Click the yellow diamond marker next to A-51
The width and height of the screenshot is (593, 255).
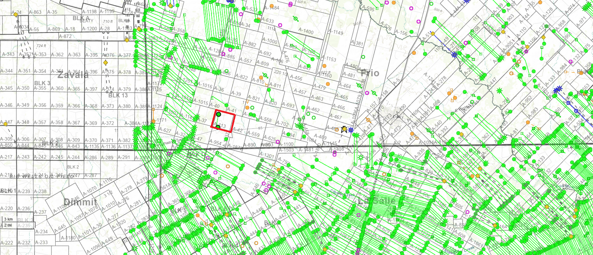[x=433, y=34]
